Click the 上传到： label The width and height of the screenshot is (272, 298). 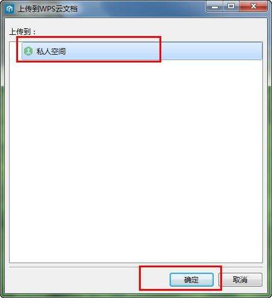[x=22, y=32]
